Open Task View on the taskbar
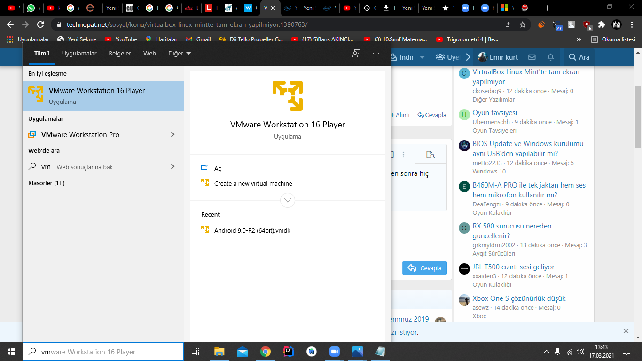 click(x=196, y=352)
